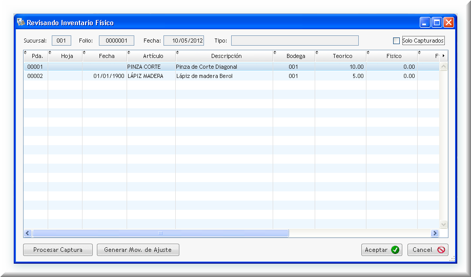Viewport: 471px width, 277px height.
Task: Enable the Solo Capturados checkbox
Action: click(396, 41)
